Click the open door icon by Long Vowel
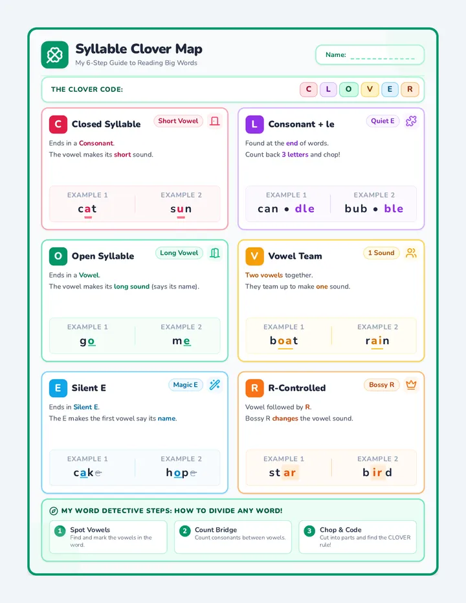This screenshot has height=603, width=466. (215, 253)
